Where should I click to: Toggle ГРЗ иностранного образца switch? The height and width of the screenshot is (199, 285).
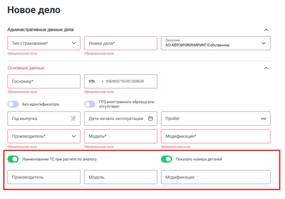coord(90,104)
